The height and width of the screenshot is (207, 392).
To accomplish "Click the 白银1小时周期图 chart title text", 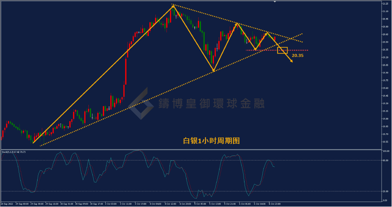I will [x=211, y=141].
